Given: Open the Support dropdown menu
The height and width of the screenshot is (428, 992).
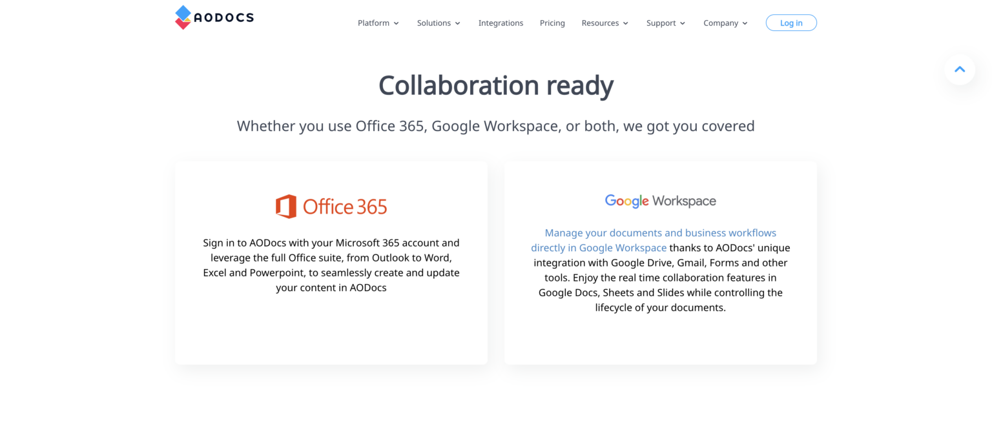Looking at the screenshot, I should pyautogui.click(x=665, y=23).
